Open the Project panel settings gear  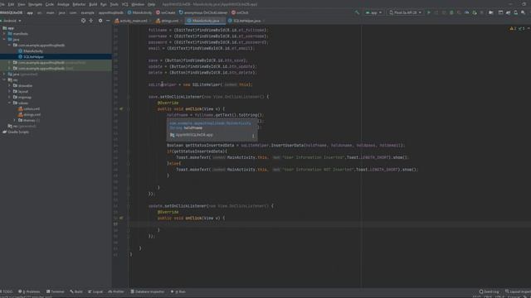[100, 21]
